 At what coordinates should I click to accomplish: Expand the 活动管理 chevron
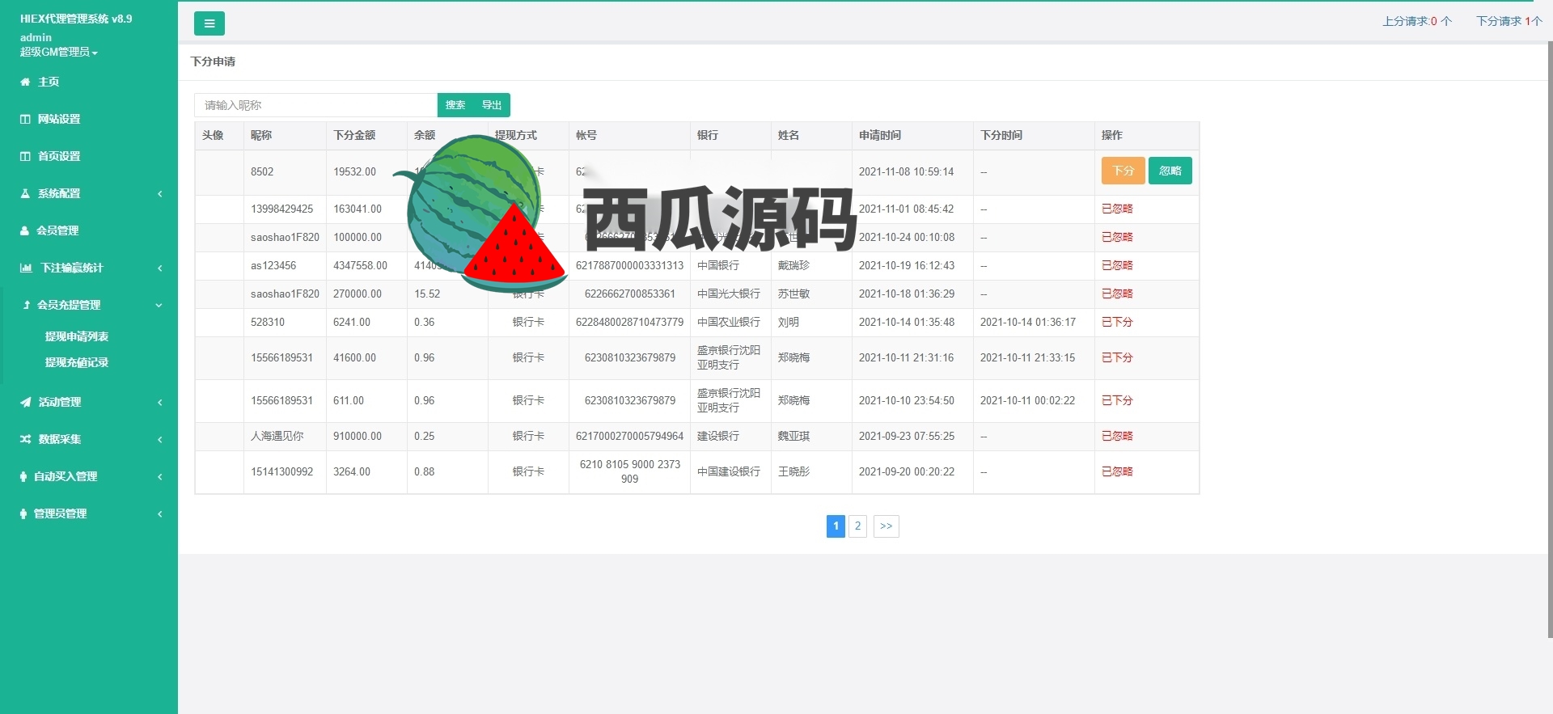pyautogui.click(x=160, y=402)
